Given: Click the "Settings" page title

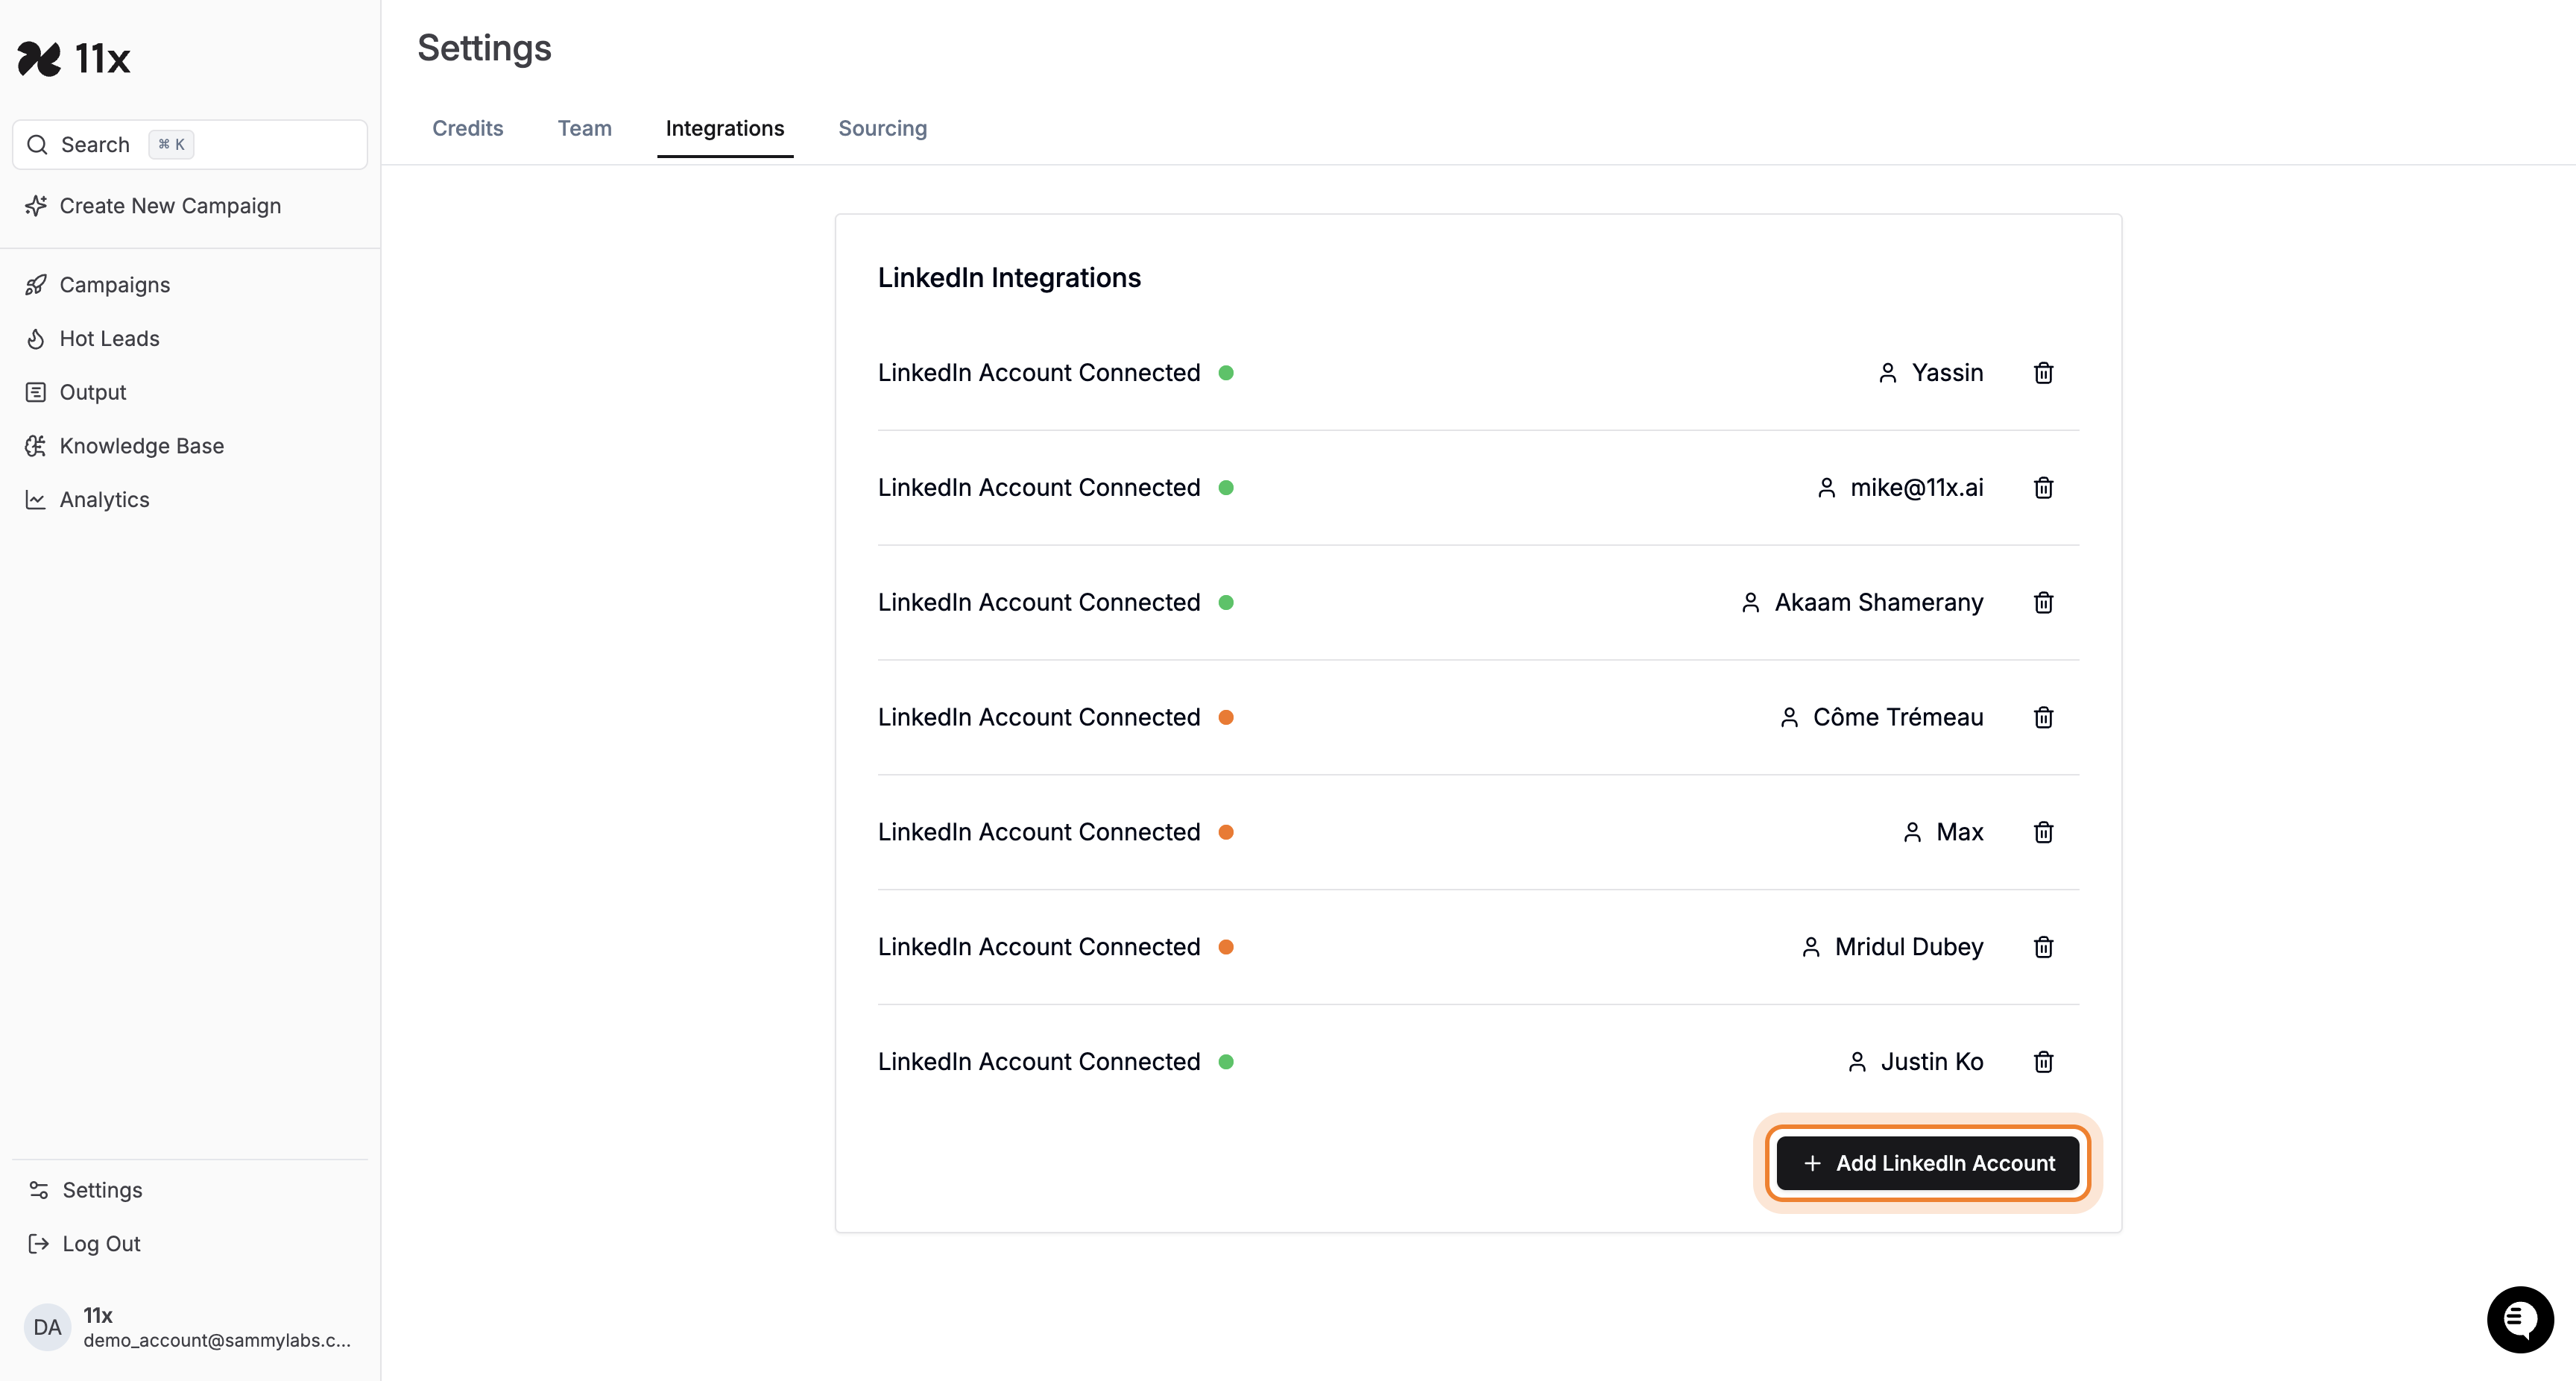Looking at the screenshot, I should [x=484, y=48].
